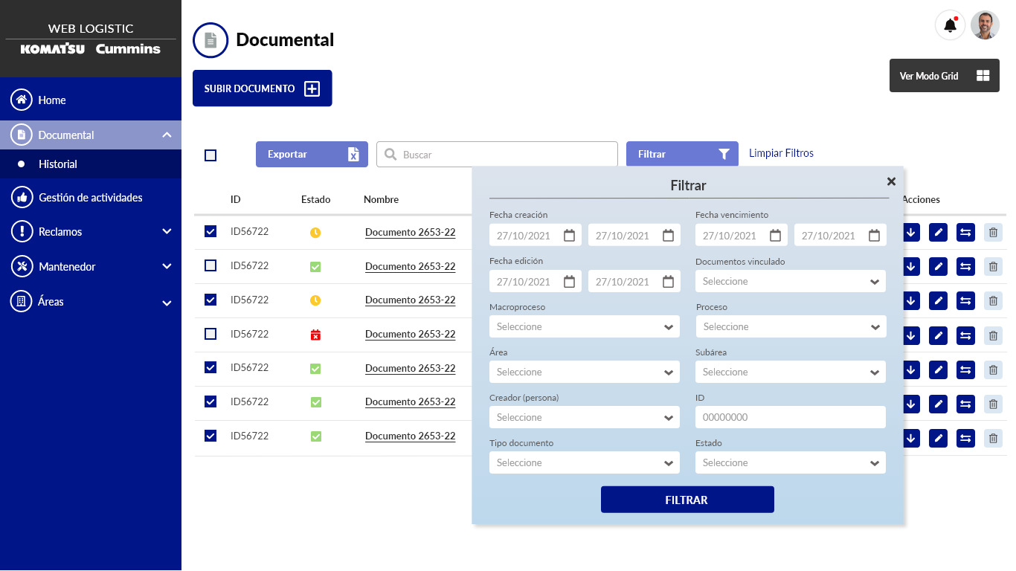Expand the Estado select in filter panel
Screen dimensions: 1016x571
coord(790,463)
